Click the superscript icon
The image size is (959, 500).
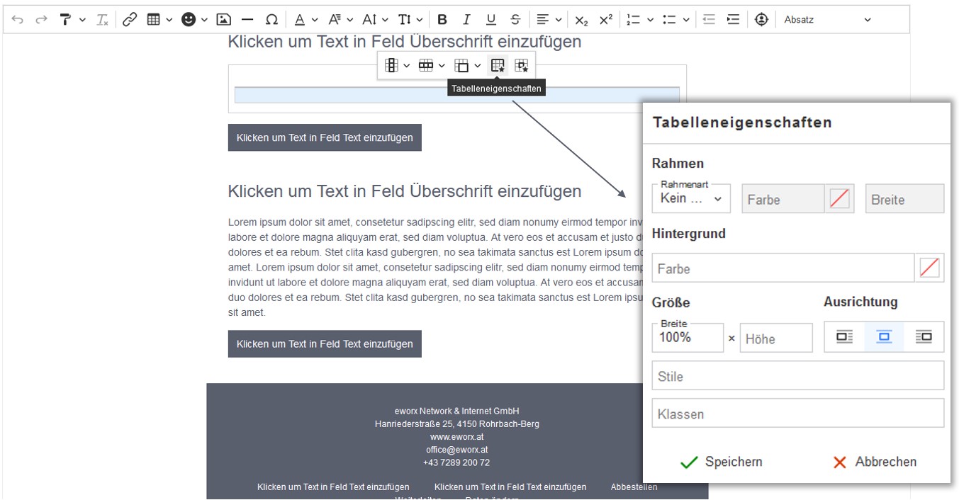pos(606,20)
